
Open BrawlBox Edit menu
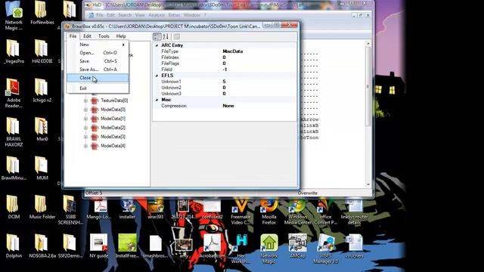[x=87, y=36]
